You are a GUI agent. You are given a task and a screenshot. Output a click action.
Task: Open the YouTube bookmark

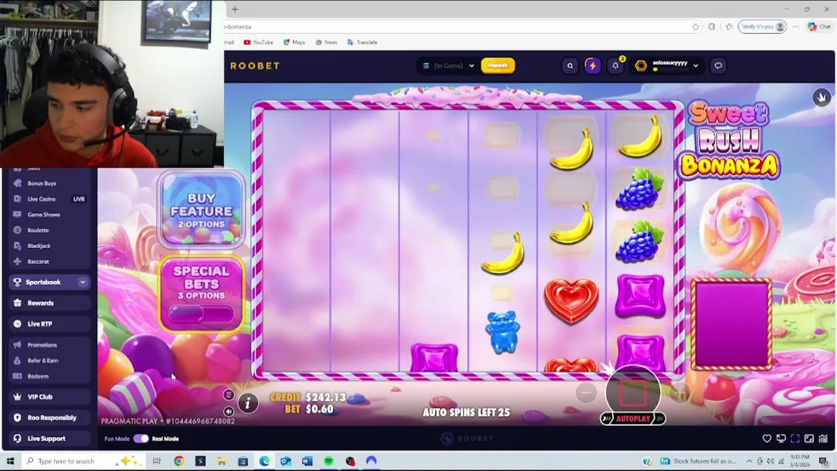coord(258,42)
